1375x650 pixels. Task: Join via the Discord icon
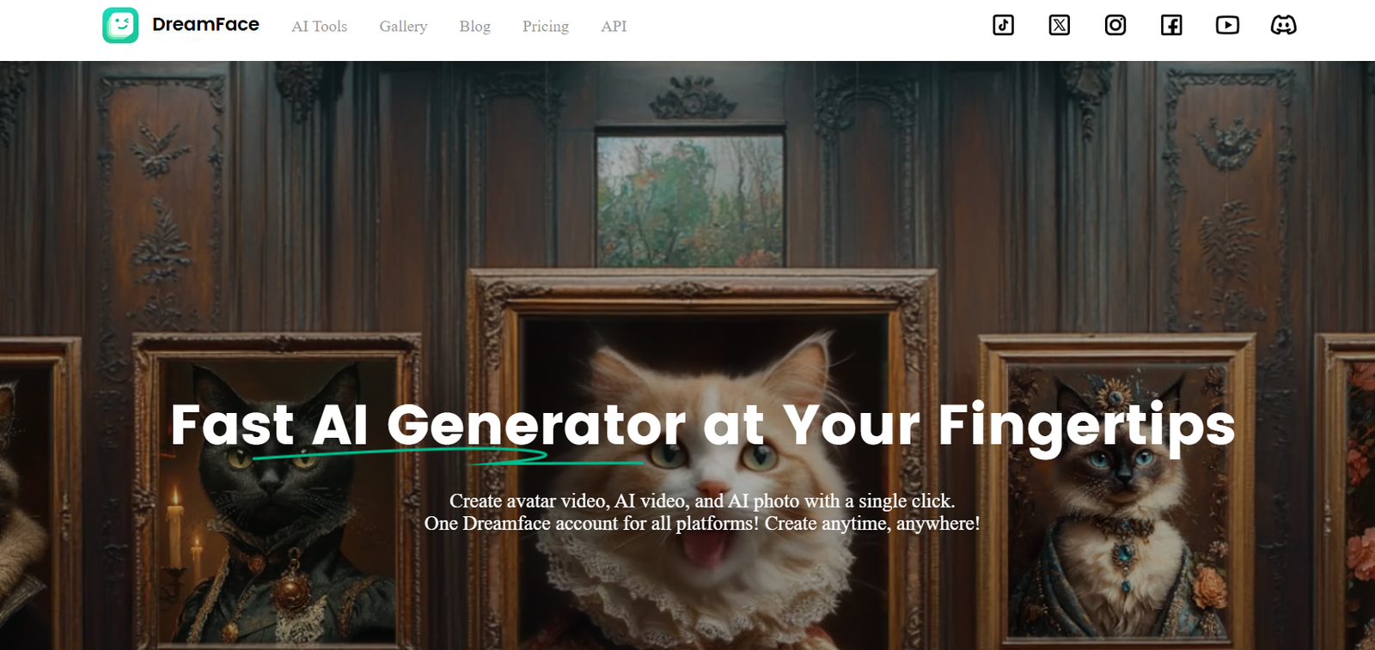click(1284, 25)
